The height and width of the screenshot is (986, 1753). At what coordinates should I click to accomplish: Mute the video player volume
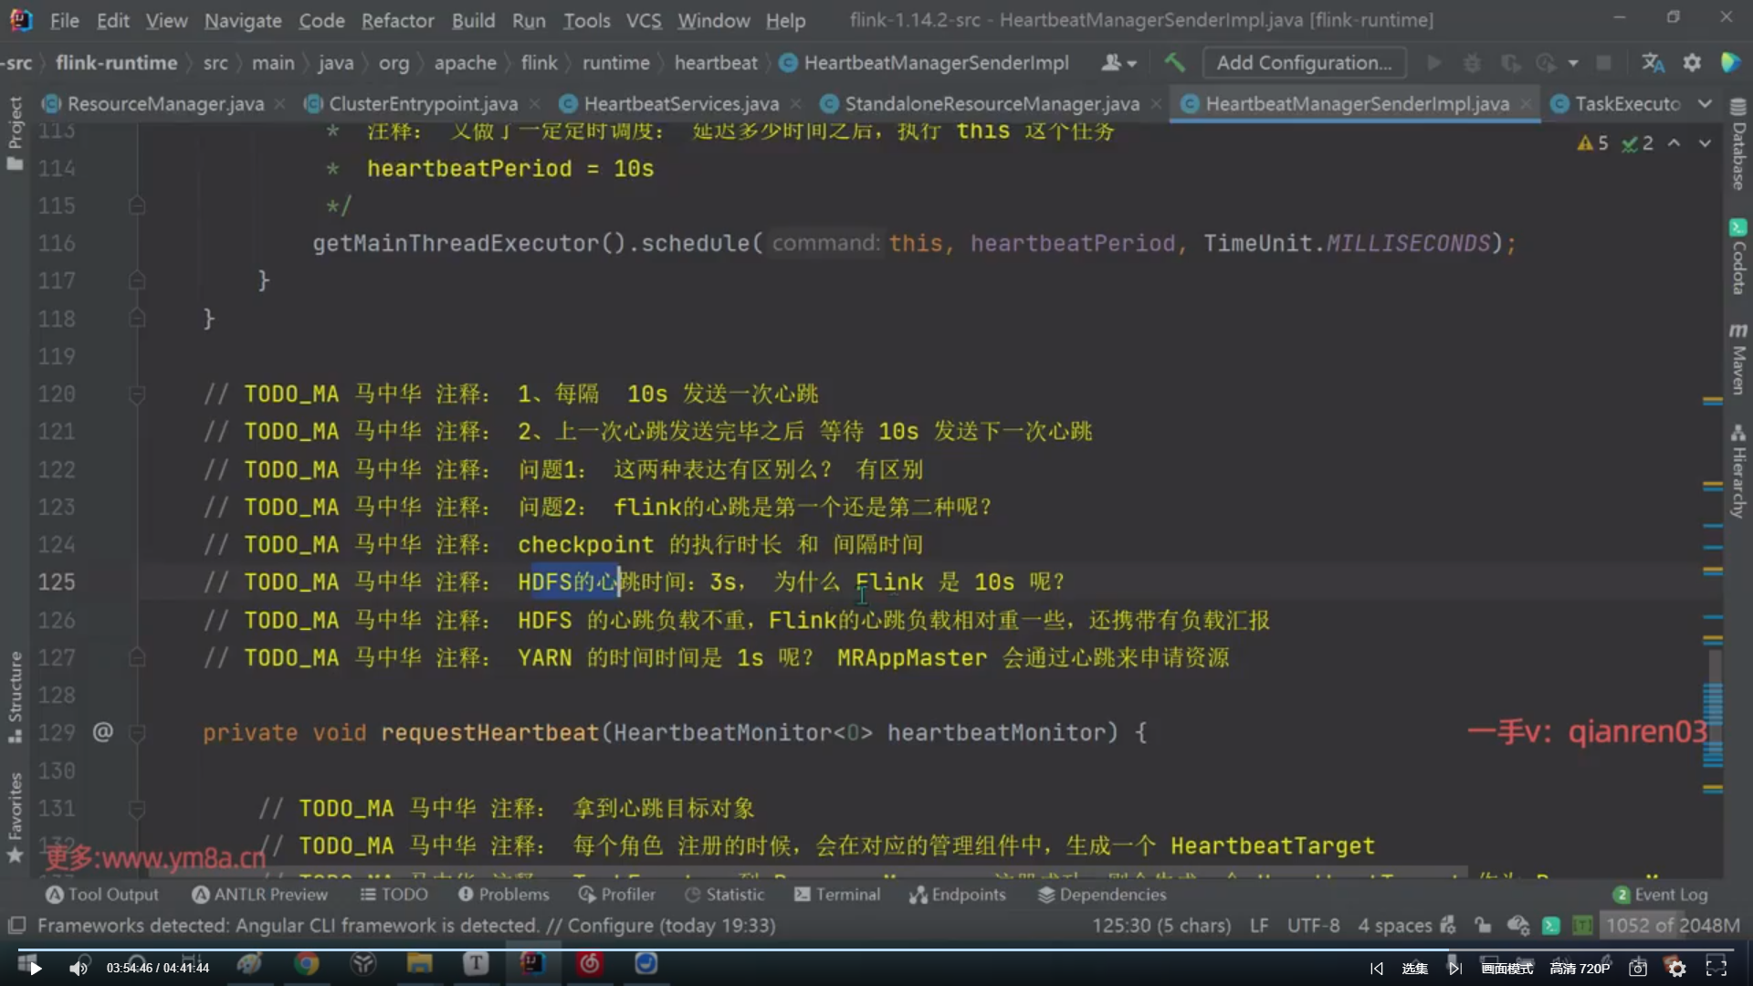(x=79, y=968)
